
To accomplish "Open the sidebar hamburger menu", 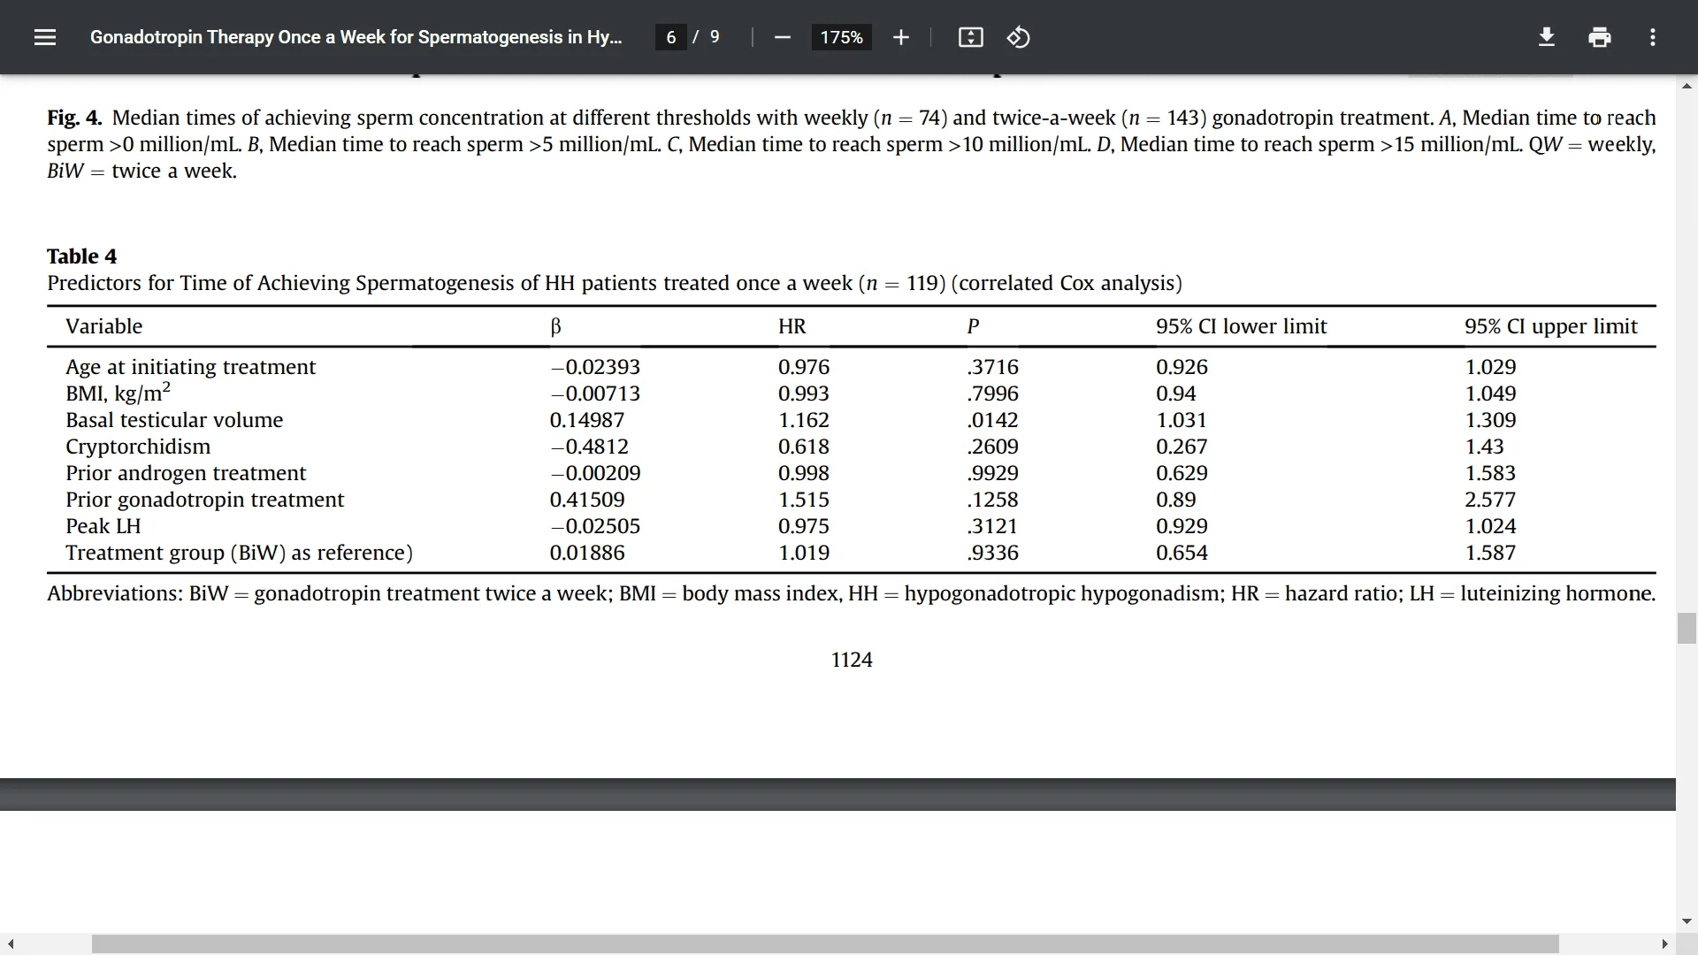I will pos(45,37).
